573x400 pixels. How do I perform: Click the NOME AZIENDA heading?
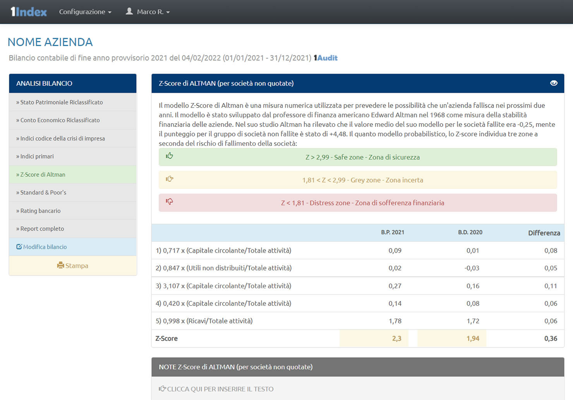(x=50, y=42)
